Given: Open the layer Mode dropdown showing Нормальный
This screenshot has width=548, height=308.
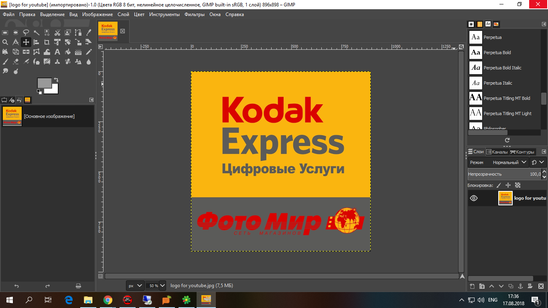Looking at the screenshot, I should point(498,162).
